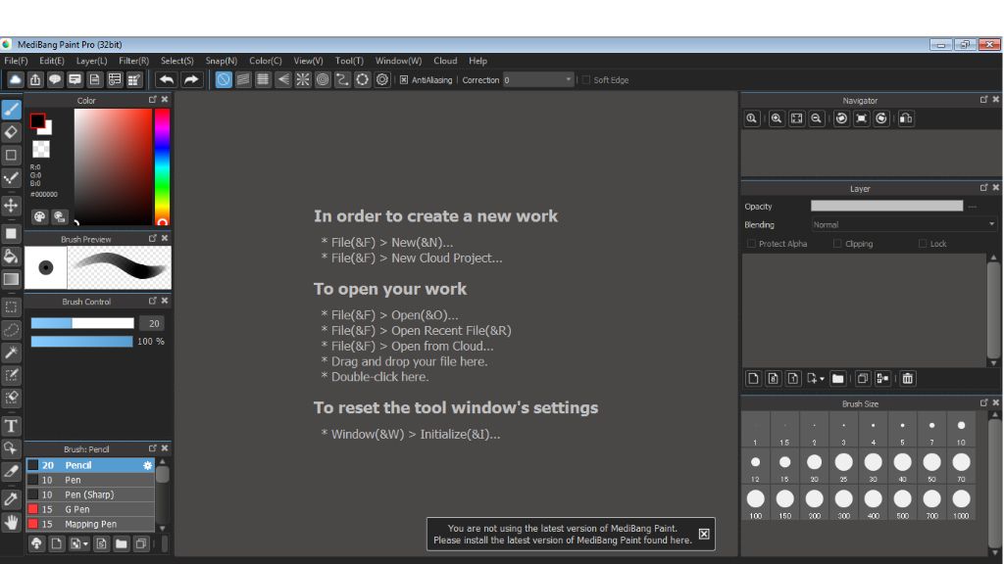Open the Window(W) menu
Screen dimensions: 1004x564
(x=398, y=61)
